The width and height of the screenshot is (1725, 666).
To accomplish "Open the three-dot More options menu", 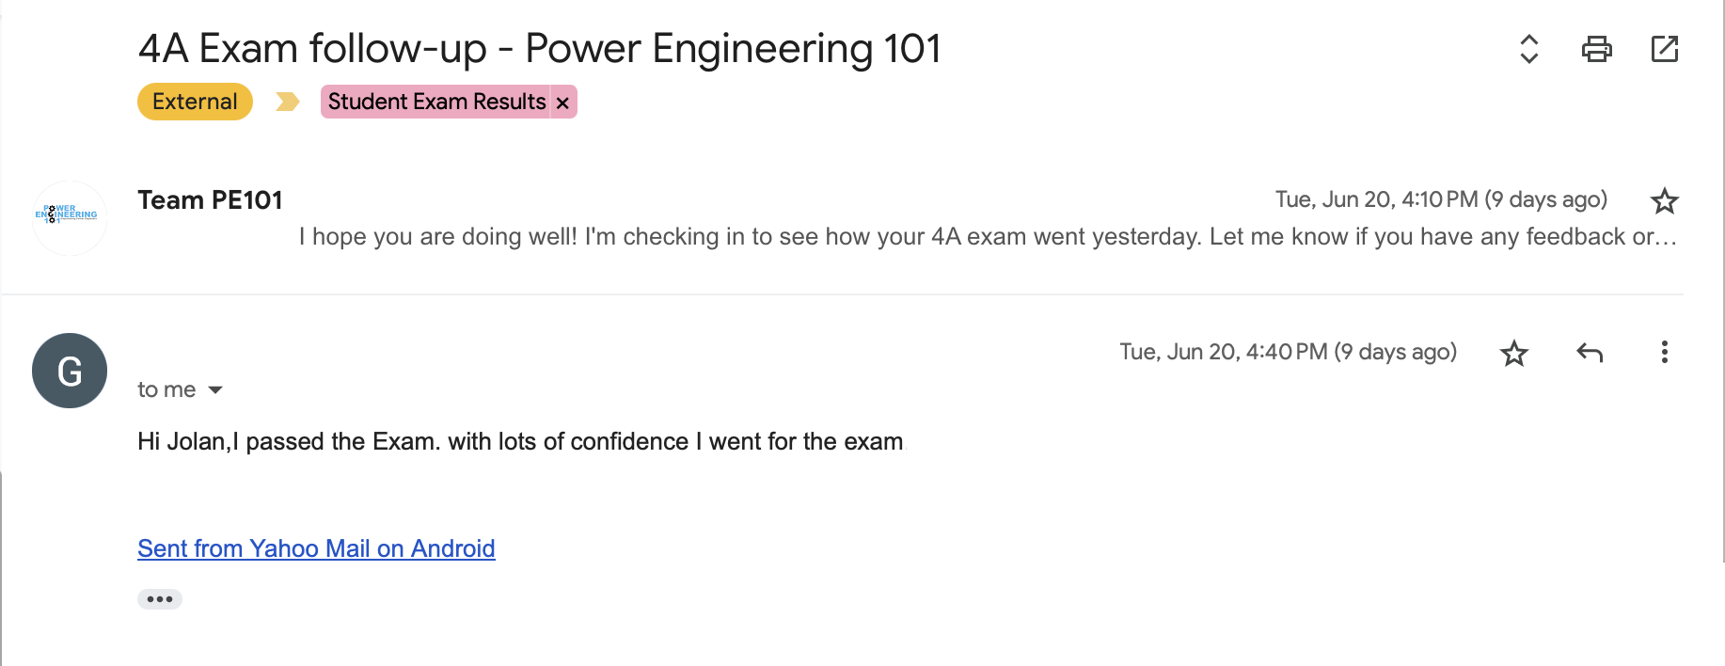I will coord(1664,353).
